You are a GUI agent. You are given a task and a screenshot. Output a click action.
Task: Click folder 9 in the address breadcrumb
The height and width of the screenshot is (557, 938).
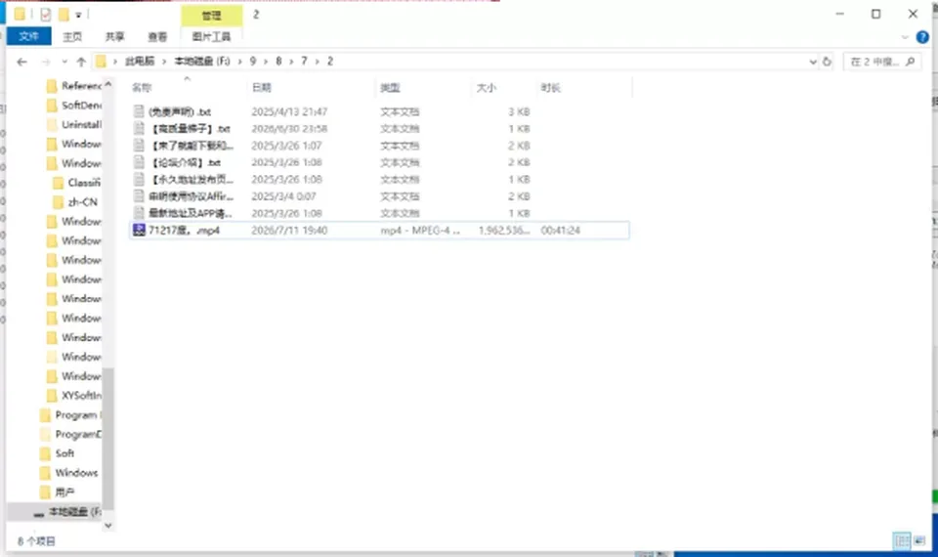point(252,61)
